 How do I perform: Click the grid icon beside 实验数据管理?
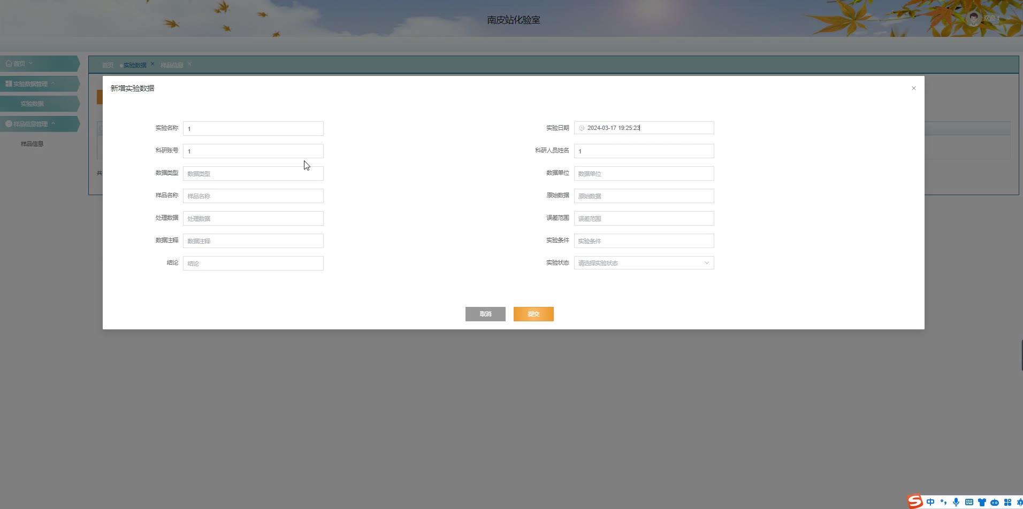click(9, 83)
